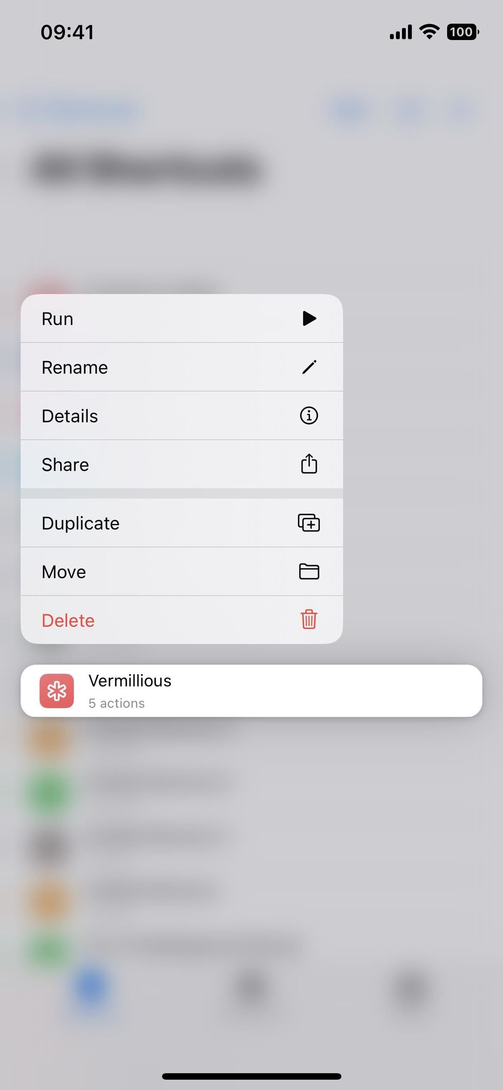
Task: Tap the battery indicator in status bar
Action: [463, 32]
